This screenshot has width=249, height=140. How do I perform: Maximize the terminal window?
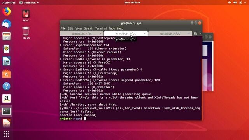tap(196, 23)
